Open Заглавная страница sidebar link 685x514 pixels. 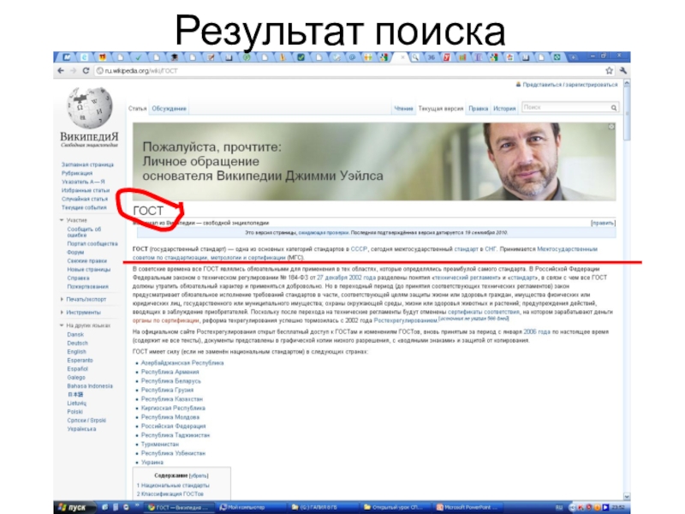[87, 164]
